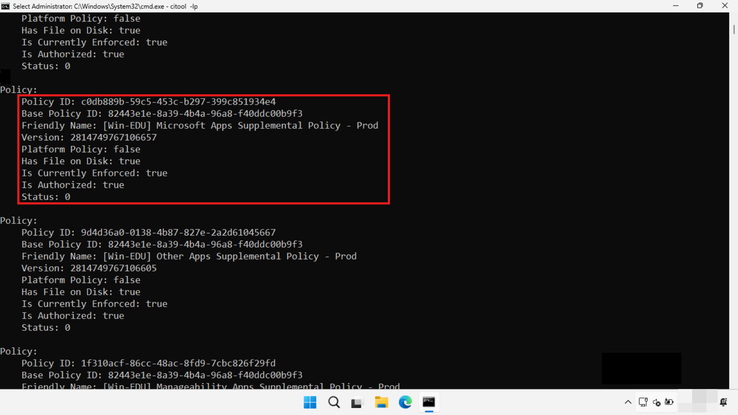Click the Policy: heading above ID c0db889b

click(x=19, y=90)
